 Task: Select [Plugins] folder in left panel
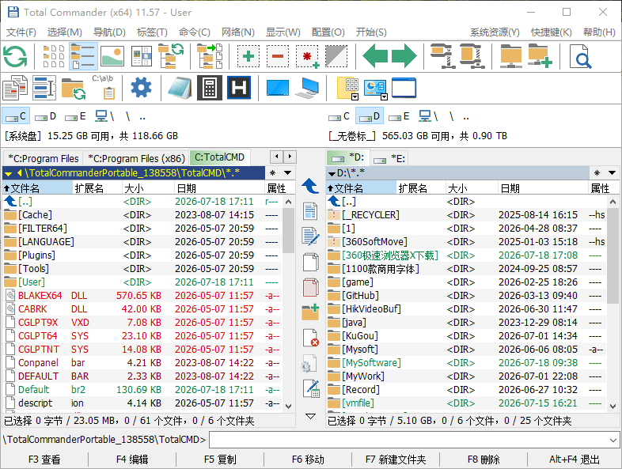[142, 255]
